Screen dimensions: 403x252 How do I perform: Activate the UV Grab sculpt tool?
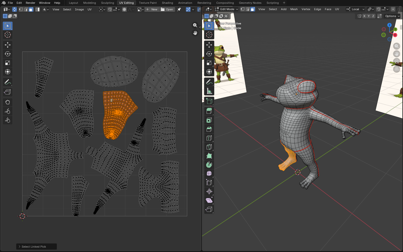7,102
